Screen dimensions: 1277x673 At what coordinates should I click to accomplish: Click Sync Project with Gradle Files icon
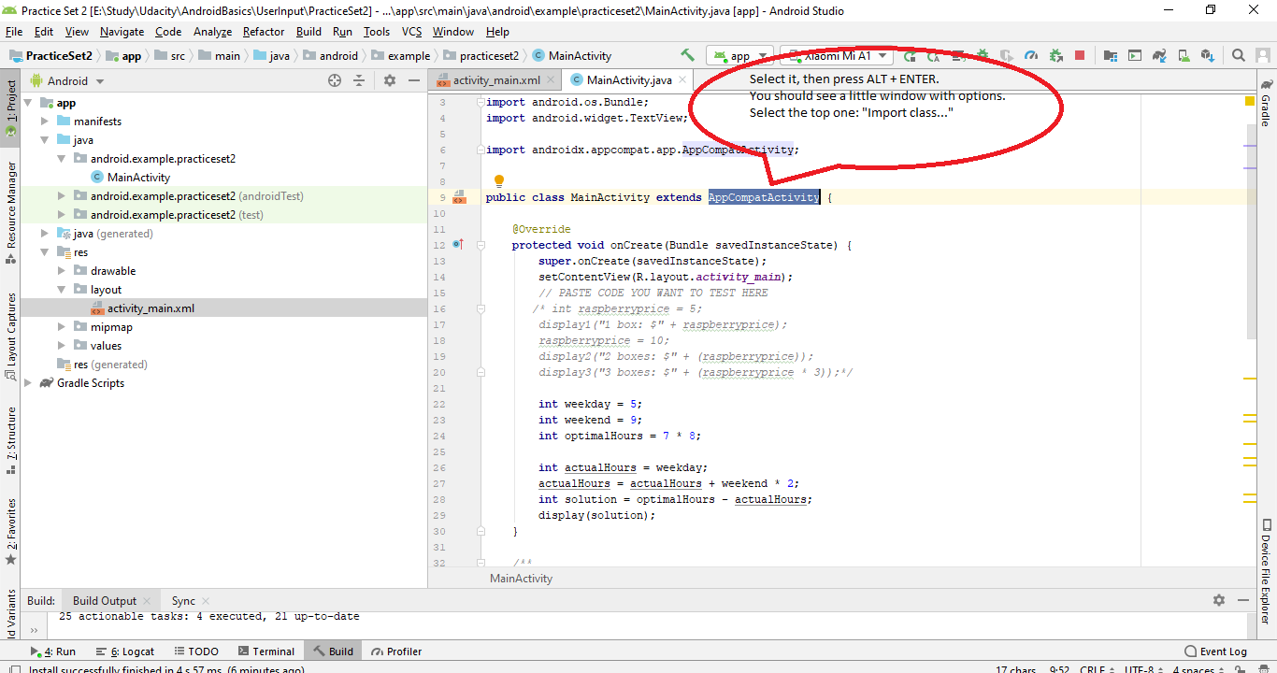[1159, 55]
